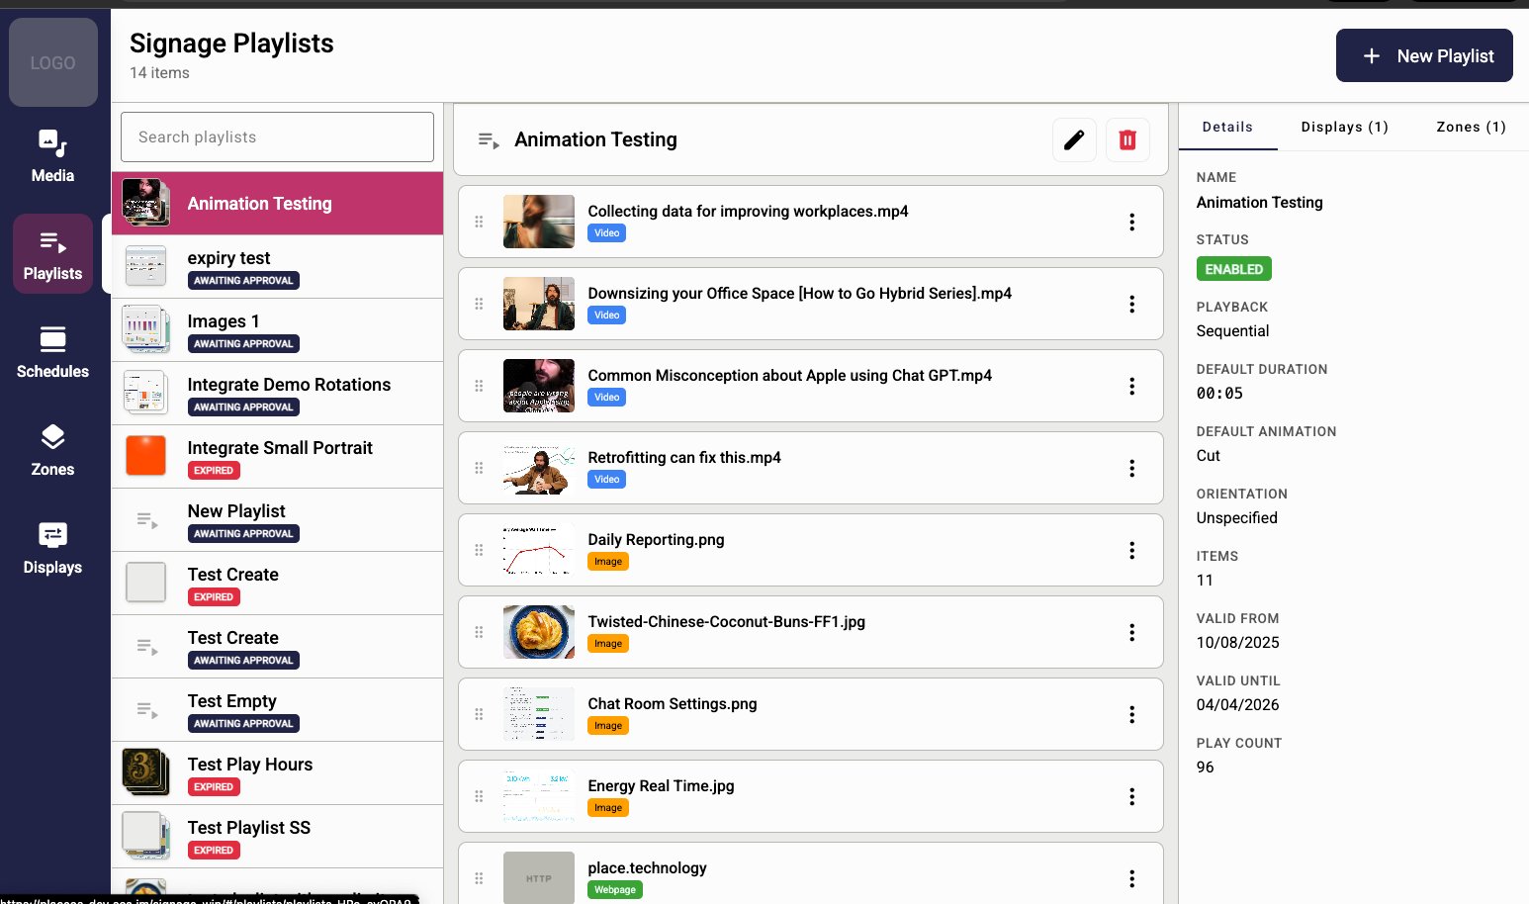This screenshot has width=1529, height=904.
Task: Open the Displays section in the sidebar
Action: (51, 548)
